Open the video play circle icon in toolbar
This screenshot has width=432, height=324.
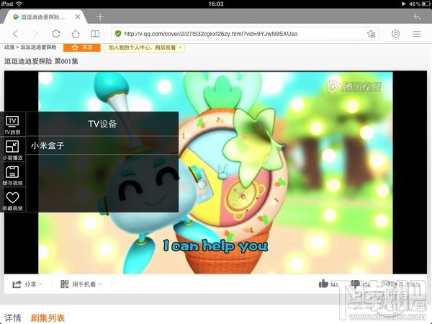(395, 34)
